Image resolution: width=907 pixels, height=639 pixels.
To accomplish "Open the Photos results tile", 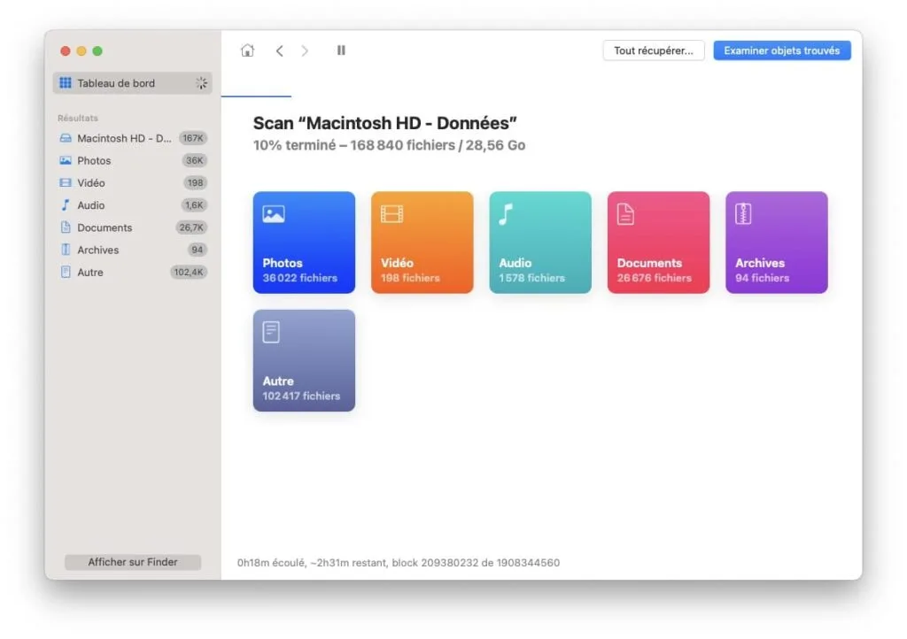I will [x=304, y=241].
